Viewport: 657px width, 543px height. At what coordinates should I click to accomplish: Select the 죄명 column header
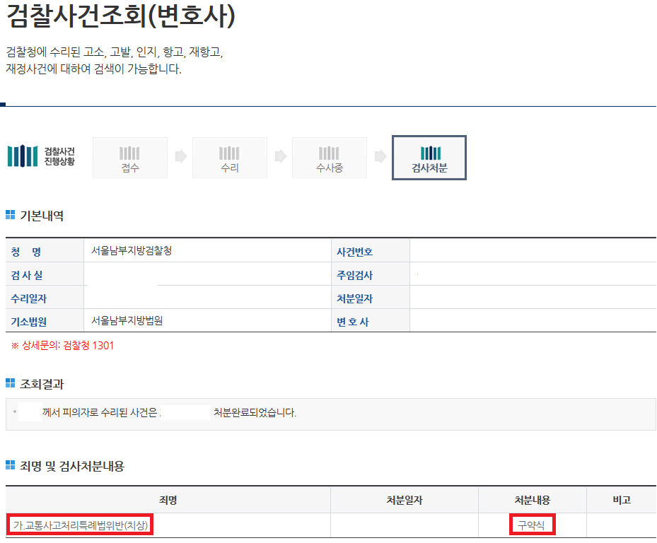click(167, 499)
